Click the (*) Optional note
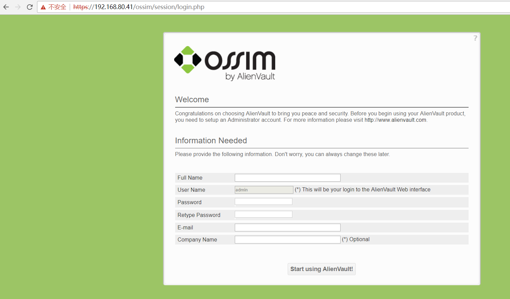The image size is (510, 299). tap(356, 239)
